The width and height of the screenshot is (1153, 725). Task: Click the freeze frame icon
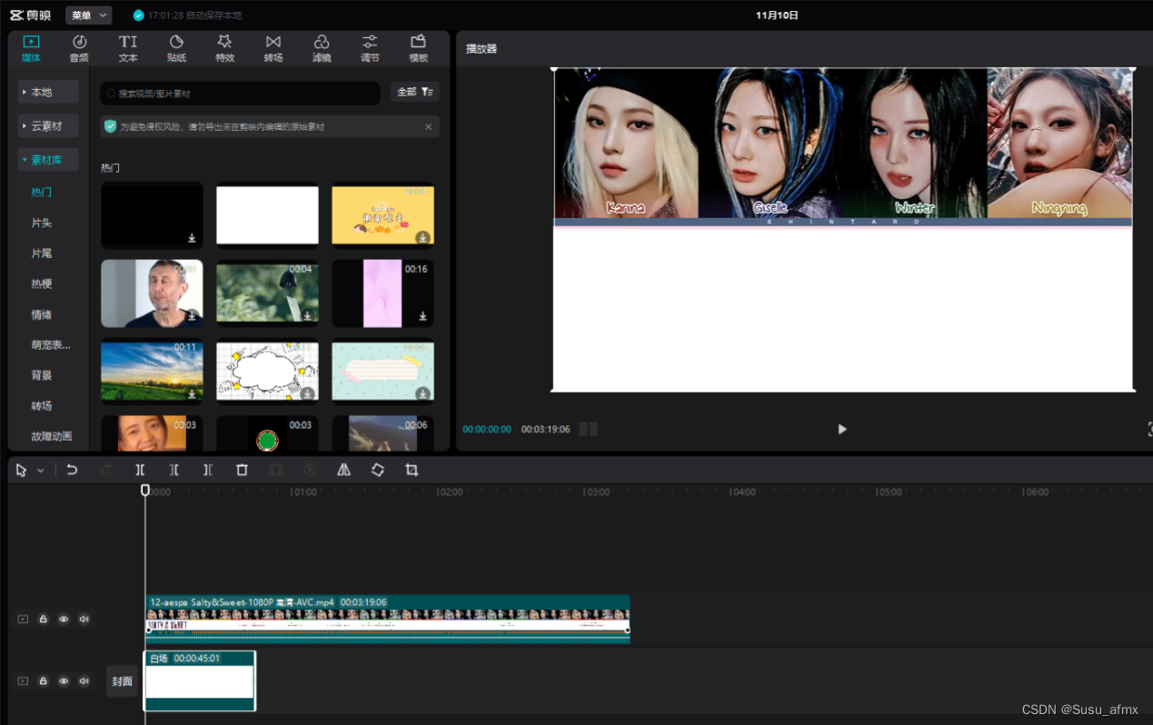pos(276,470)
